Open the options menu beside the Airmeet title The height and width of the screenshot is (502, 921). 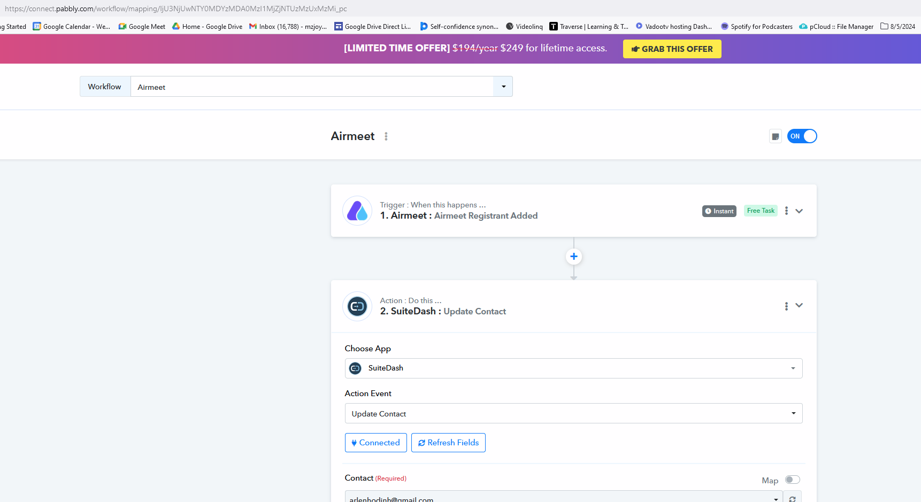[x=386, y=136]
